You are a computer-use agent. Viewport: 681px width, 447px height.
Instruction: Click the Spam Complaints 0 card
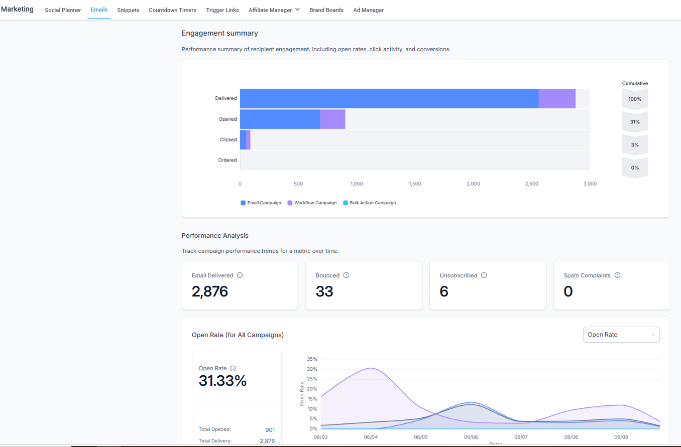click(x=611, y=285)
